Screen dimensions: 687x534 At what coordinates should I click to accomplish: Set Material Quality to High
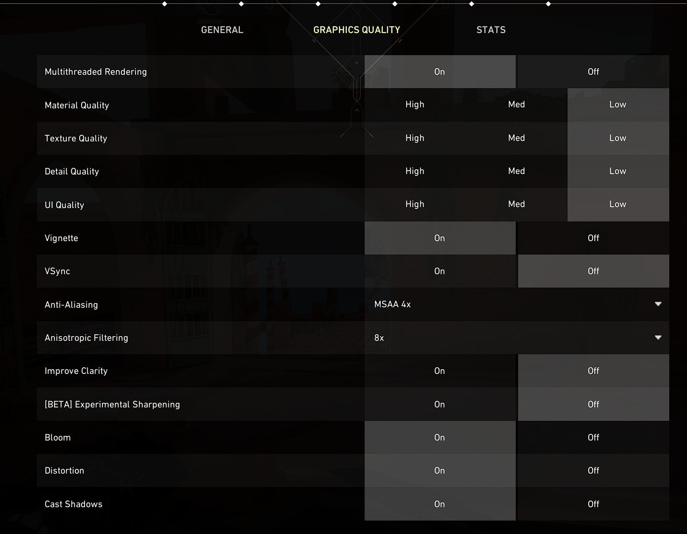(x=415, y=104)
